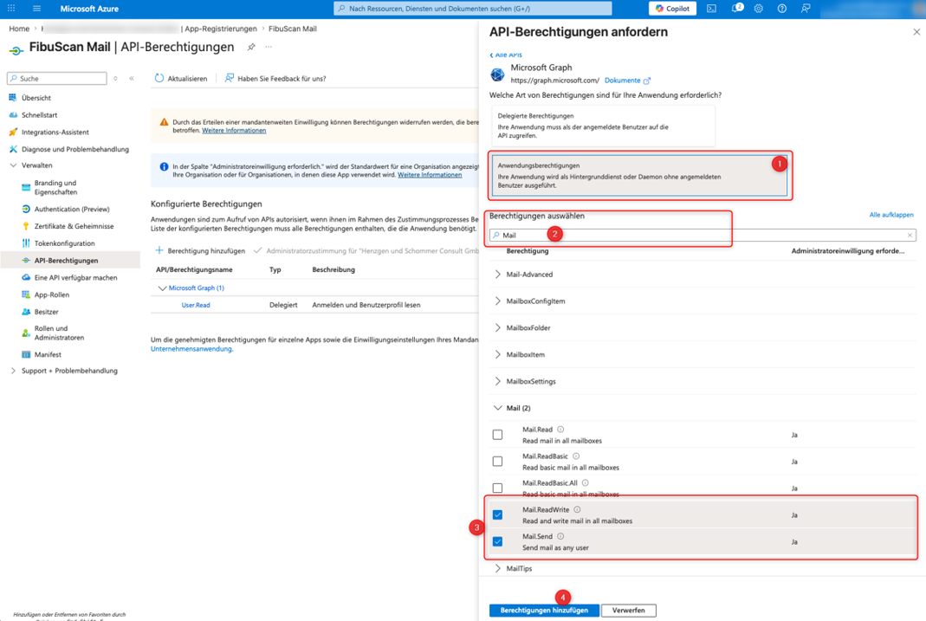Select Delegierte Berechtigungen card

click(603, 126)
